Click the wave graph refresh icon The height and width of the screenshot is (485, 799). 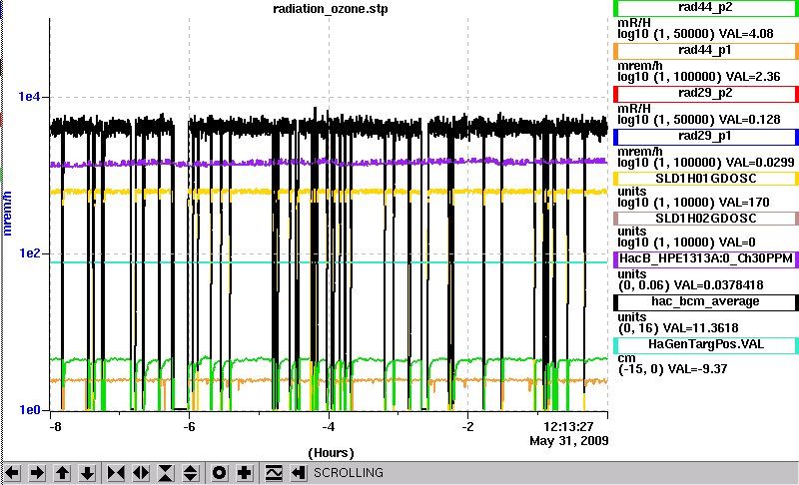[x=274, y=473]
